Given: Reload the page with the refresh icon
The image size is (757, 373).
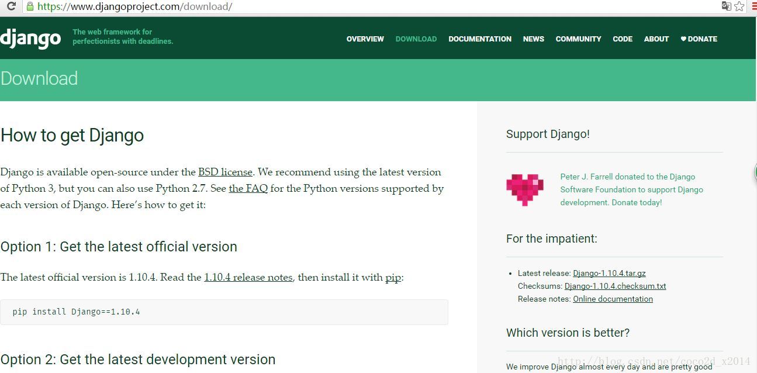Looking at the screenshot, I should (11, 6).
